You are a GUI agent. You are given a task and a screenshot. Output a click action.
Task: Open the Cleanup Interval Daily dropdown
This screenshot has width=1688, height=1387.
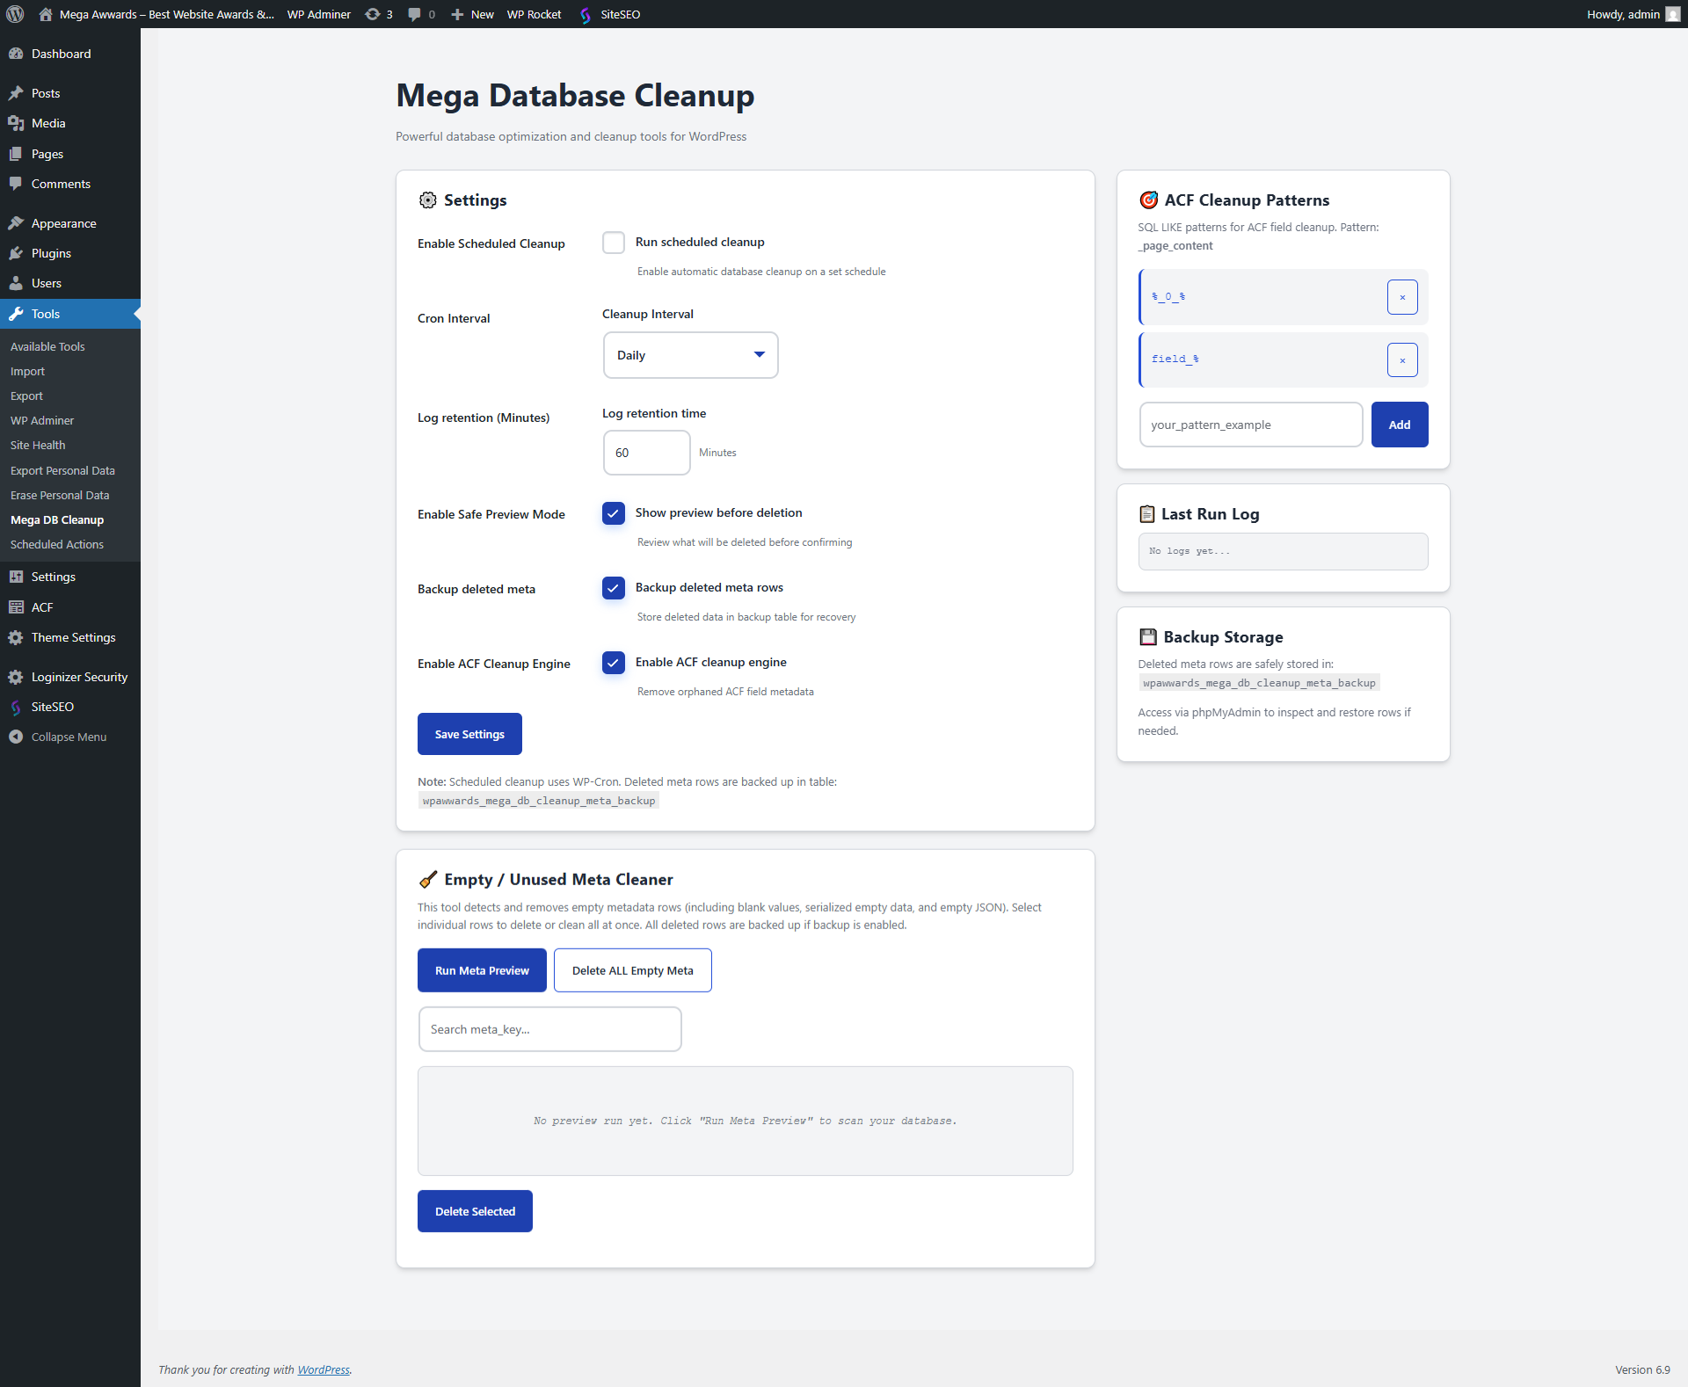690,355
